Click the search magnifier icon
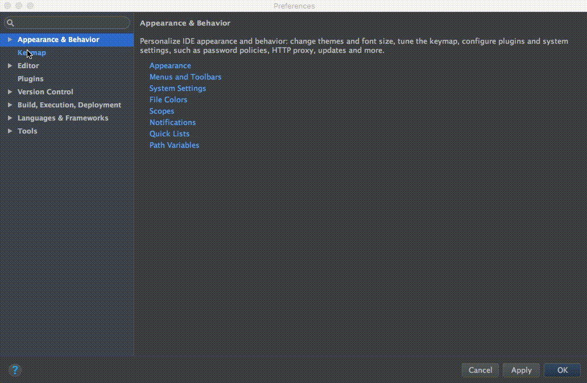 (10, 23)
